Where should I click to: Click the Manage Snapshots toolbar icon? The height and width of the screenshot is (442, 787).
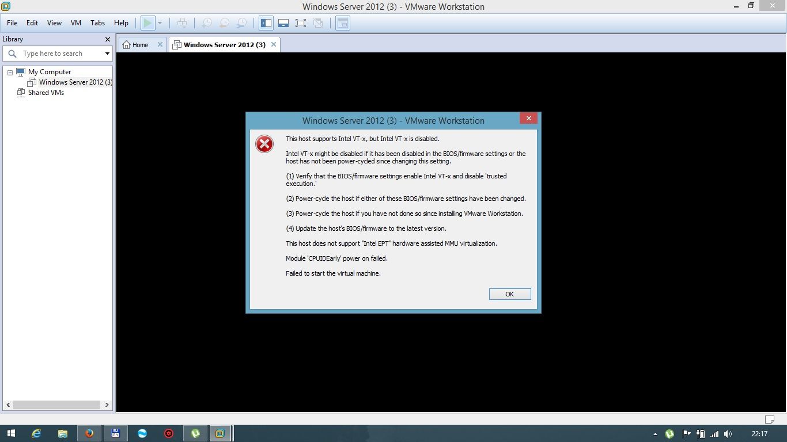[x=242, y=23]
